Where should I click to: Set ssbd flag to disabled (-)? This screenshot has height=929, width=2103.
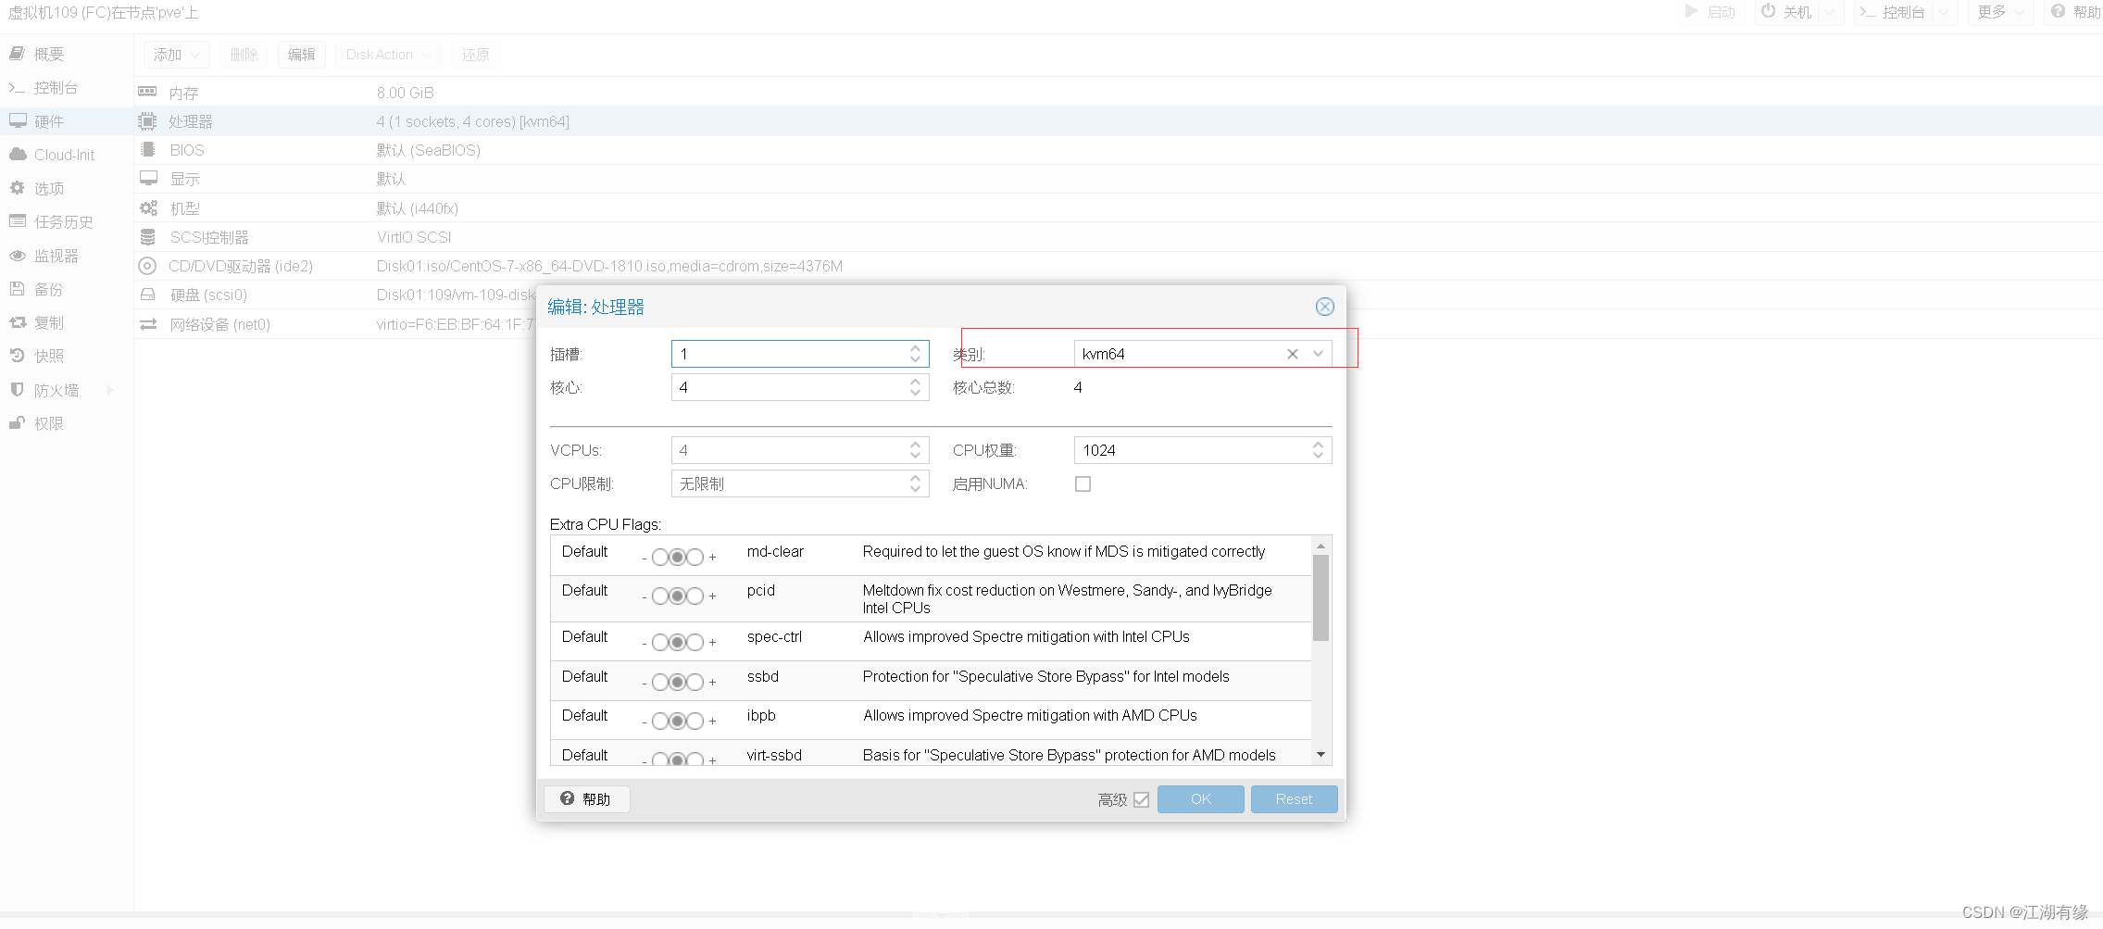point(660,682)
